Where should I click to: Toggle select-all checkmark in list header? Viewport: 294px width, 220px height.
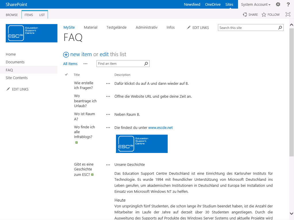[x=66, y=74]
